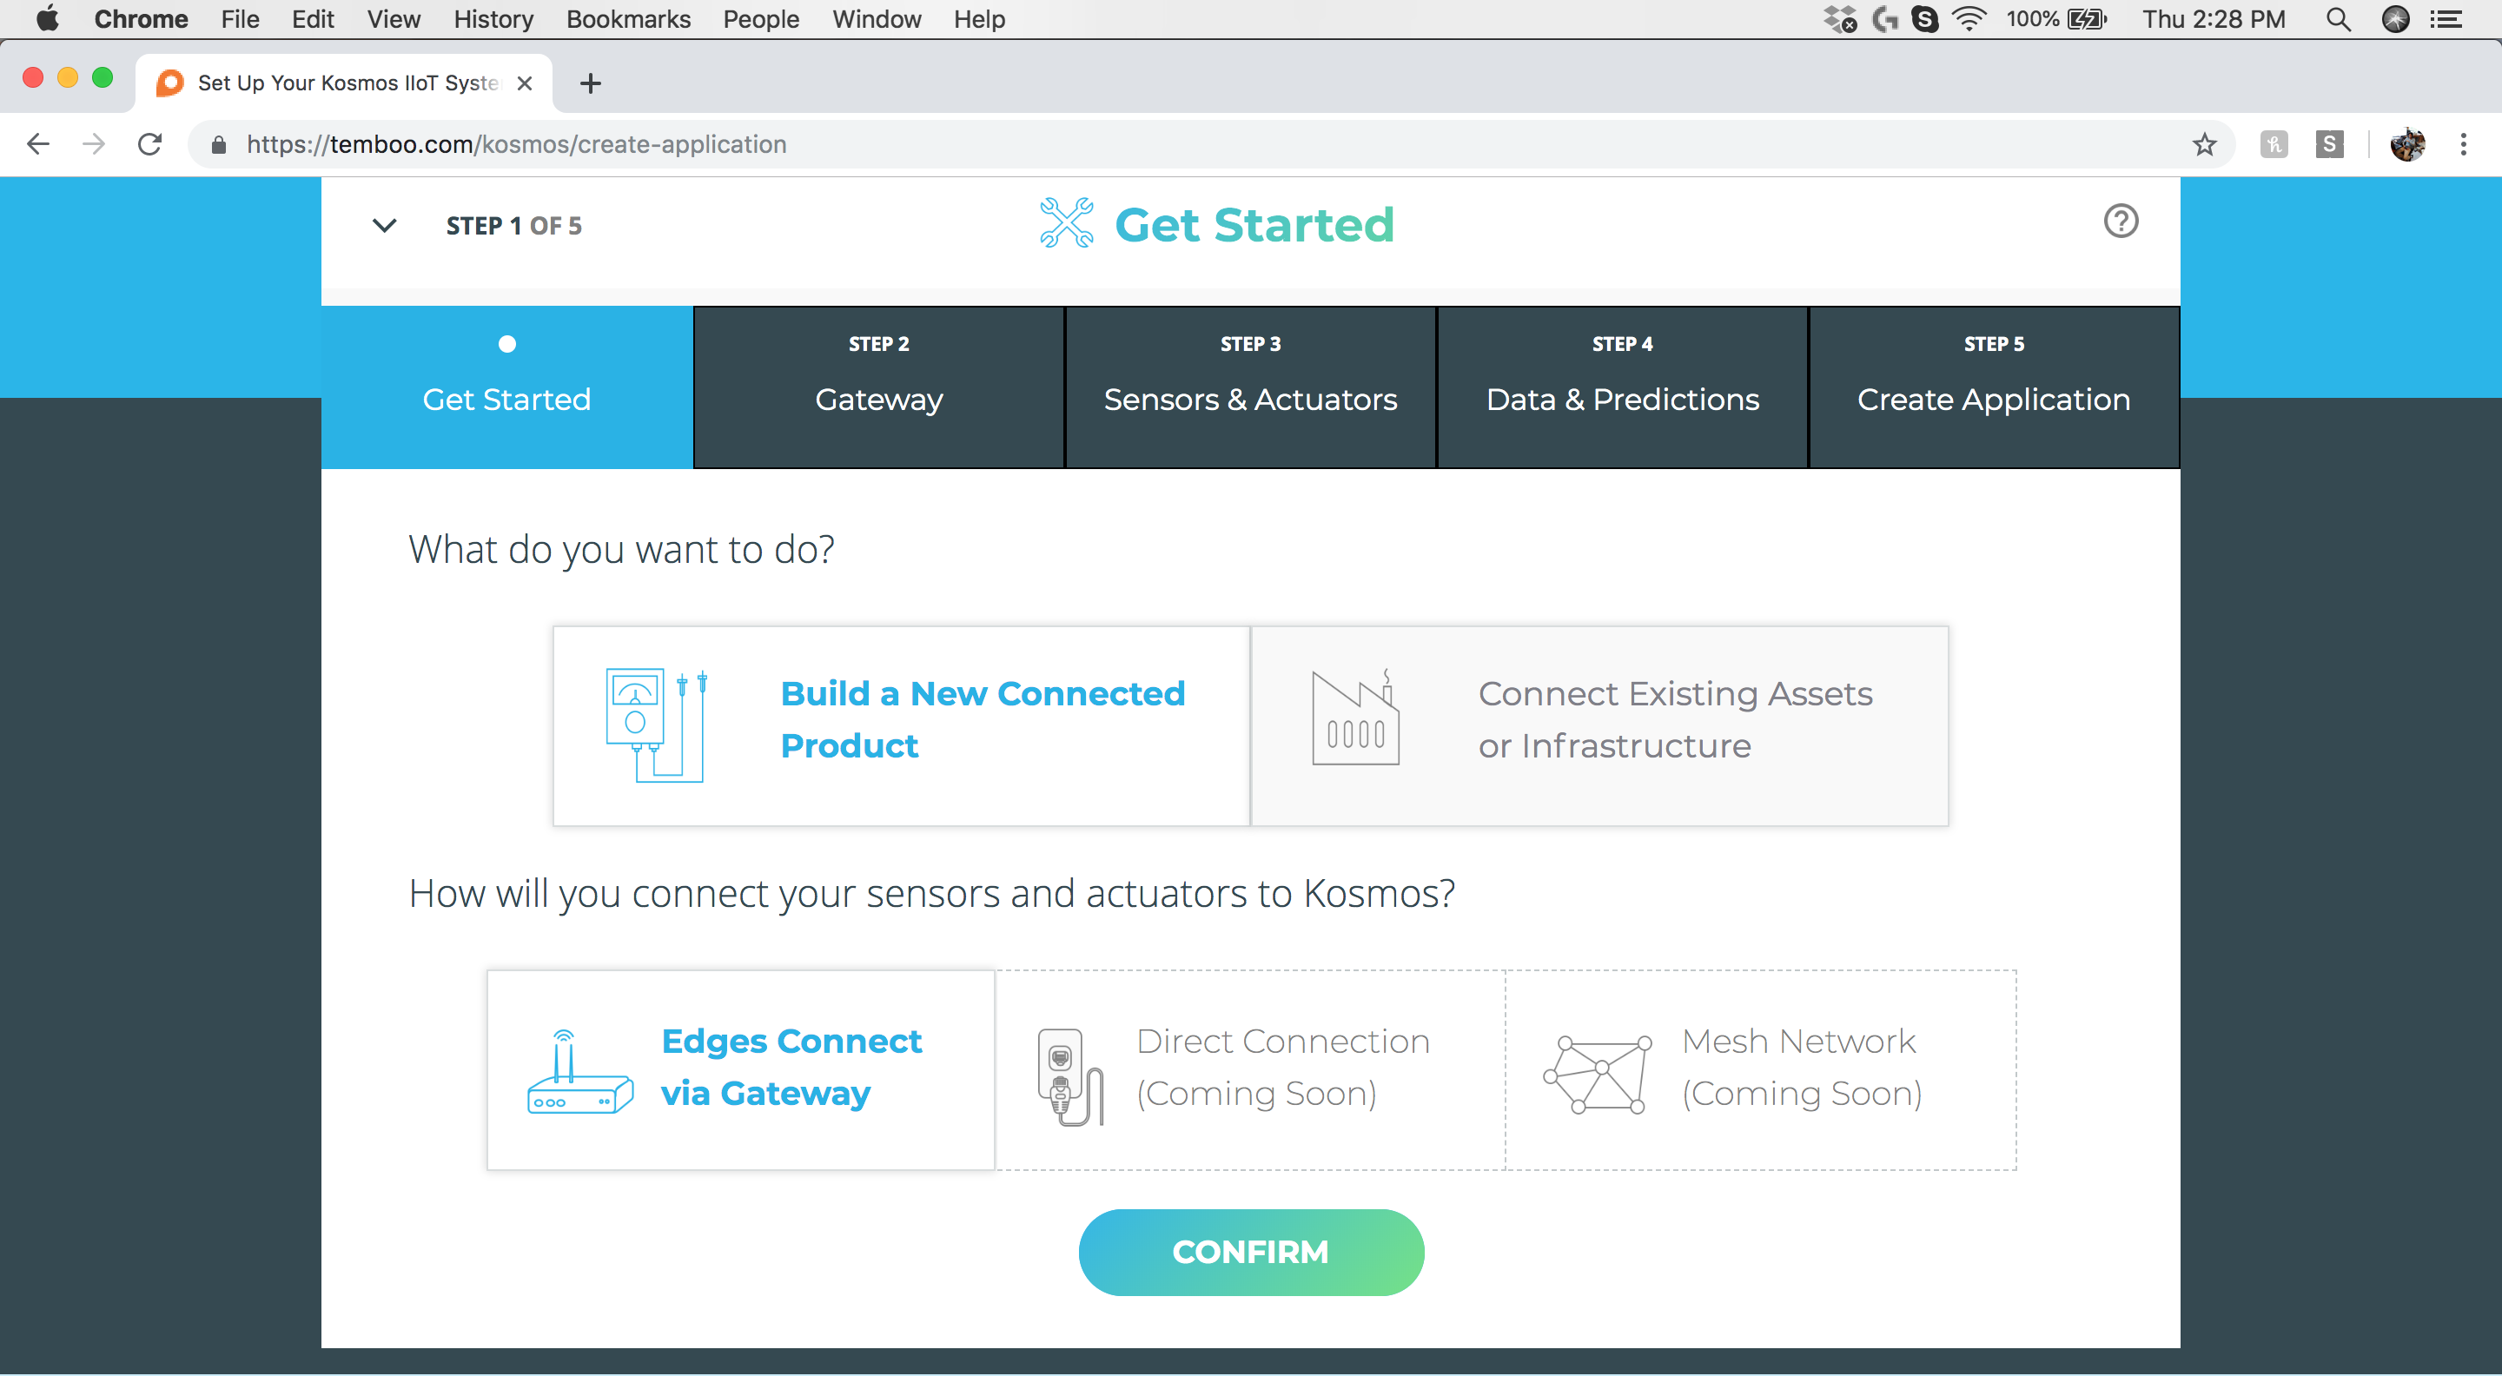The width and height of the screenshot is (2502, 1376).
Task: Open Siri from menu bar
Action: point(2396,19)
